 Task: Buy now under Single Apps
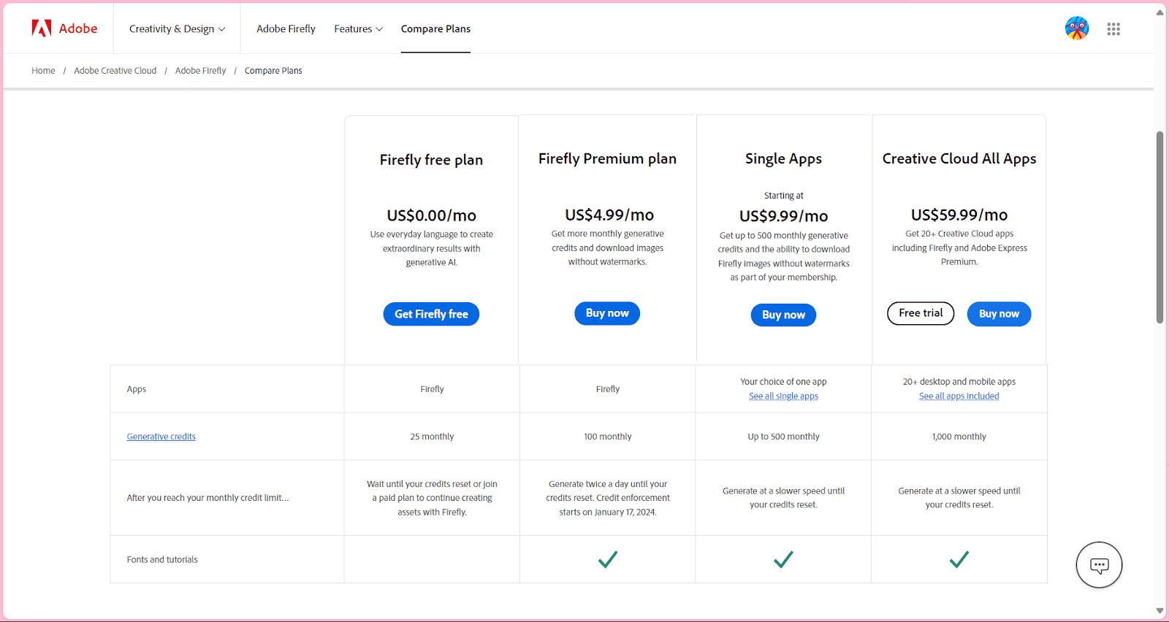pos(783,315)
